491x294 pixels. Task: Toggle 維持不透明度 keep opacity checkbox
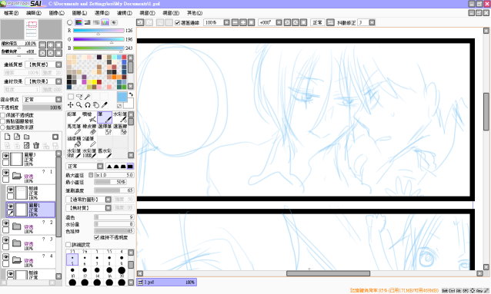(97, 237)
